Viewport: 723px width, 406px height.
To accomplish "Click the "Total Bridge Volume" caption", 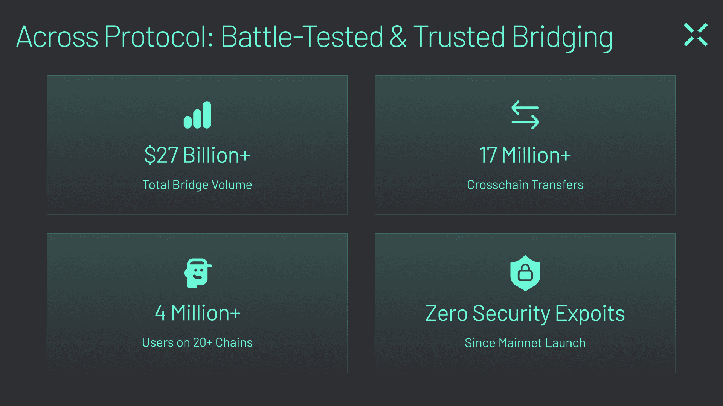I will coord(197,185).
